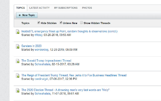
Task: Uncheck the Hide Stickies checkbox
Action: point(38,22)
